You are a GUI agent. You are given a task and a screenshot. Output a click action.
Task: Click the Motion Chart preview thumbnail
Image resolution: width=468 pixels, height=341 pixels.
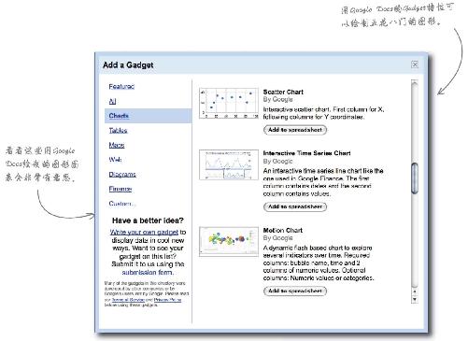229,241
